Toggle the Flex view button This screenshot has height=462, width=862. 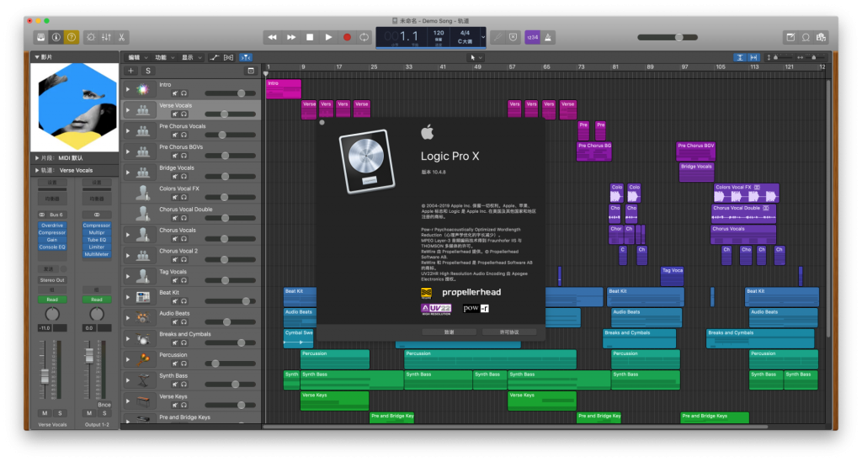pos(229,57)
